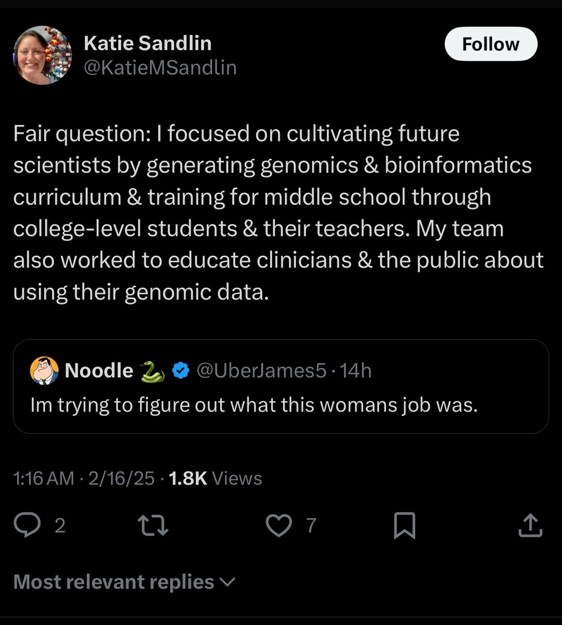Visit the @UberJames5 profile handle
The width and height of the screenshot is (562, 625).
[261, 371]
